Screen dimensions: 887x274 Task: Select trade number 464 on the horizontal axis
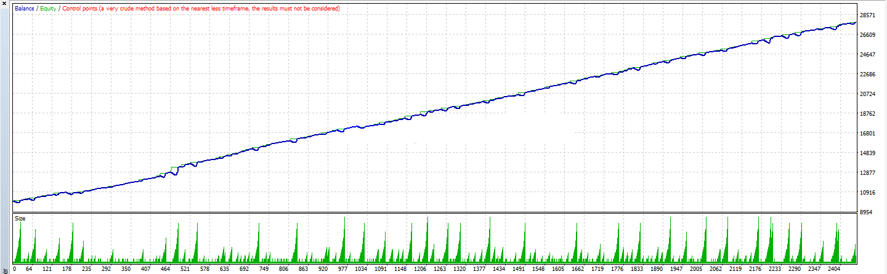[x=165, y=269]
